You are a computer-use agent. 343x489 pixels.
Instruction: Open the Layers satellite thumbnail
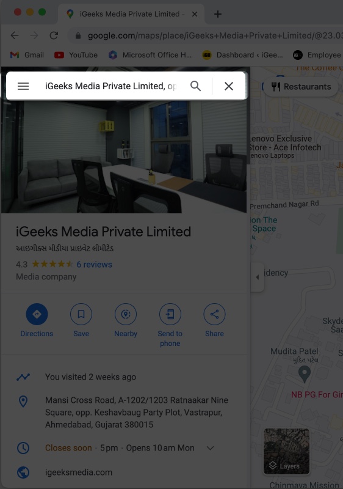tap(286, 451)
